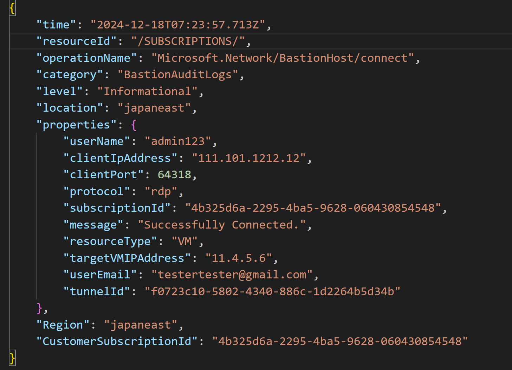Click the "location" key
The width and height of the screenshot is (512, 370).
coord(70,108)
